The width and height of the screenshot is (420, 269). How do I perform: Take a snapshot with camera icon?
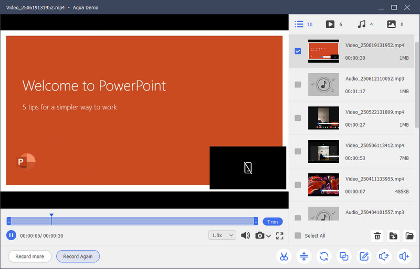tap(259, 236)
